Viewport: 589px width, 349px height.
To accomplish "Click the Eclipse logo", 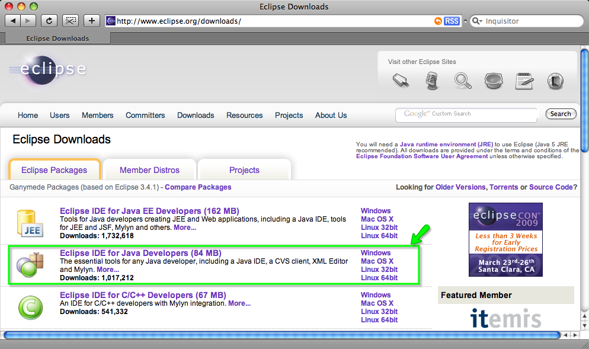I will click(x=48, y=70).
